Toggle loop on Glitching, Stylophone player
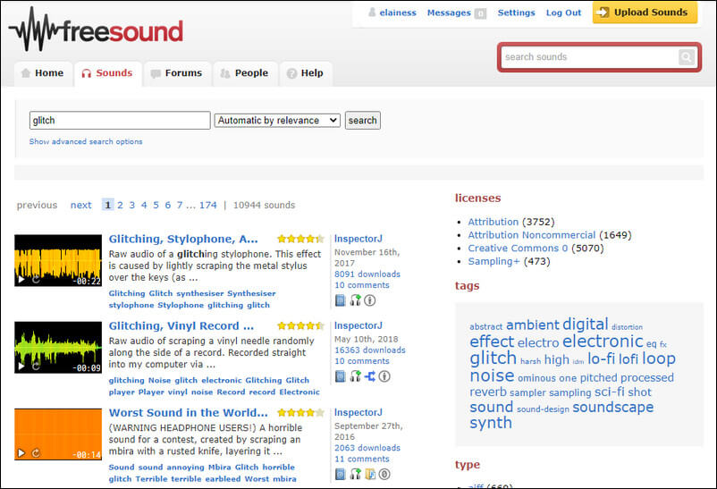The height and width of the screenshot is (489, 717). coord(36,279)
